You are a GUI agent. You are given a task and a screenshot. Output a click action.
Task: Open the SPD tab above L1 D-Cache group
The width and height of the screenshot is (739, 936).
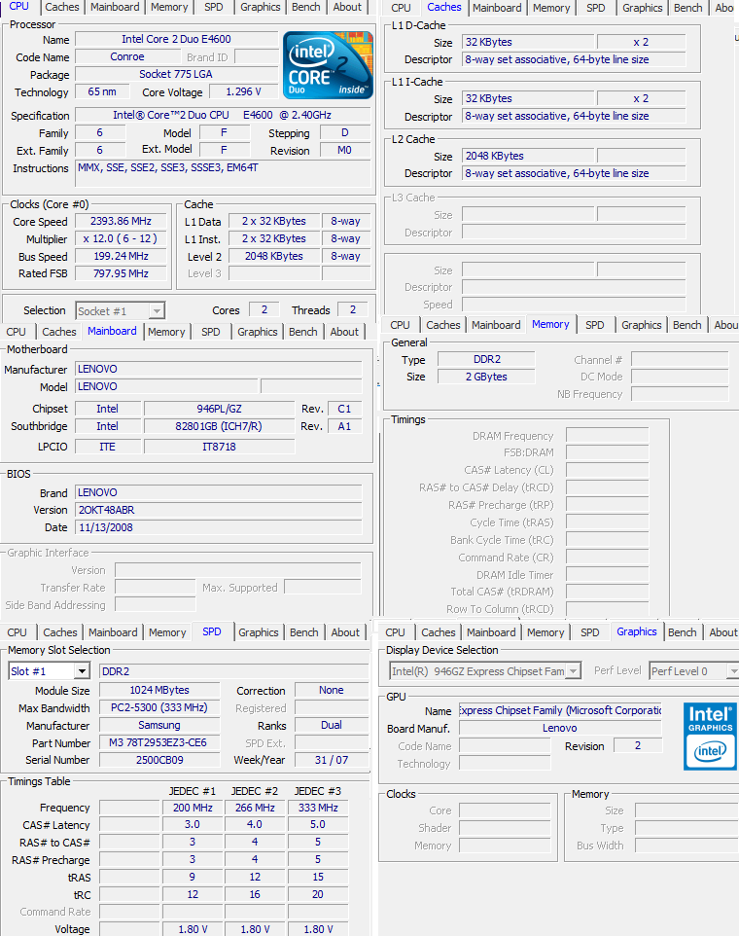(595, 8)
